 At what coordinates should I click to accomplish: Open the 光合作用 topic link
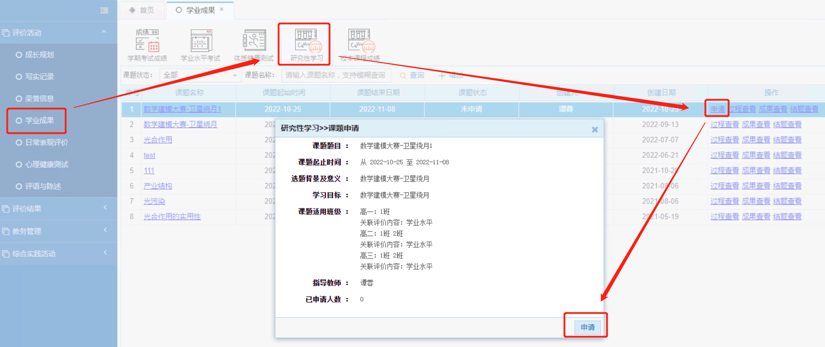coord(158,140)
